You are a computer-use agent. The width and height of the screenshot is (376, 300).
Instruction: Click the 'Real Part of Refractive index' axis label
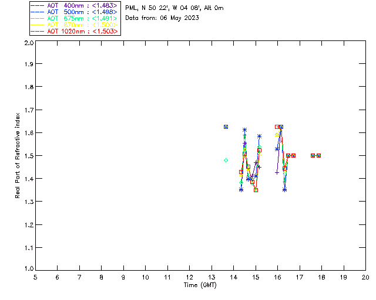18,155
